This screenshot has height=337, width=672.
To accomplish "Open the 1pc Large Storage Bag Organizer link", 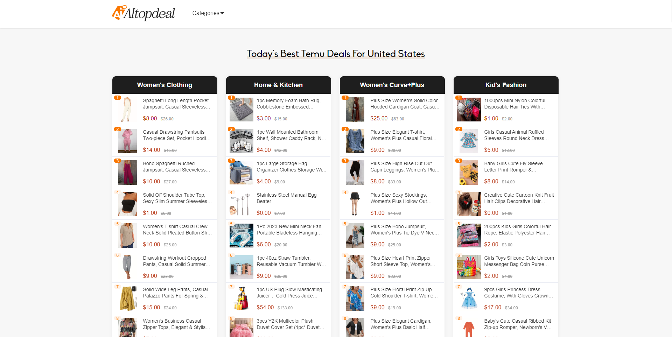I will (x=291, y=167).
